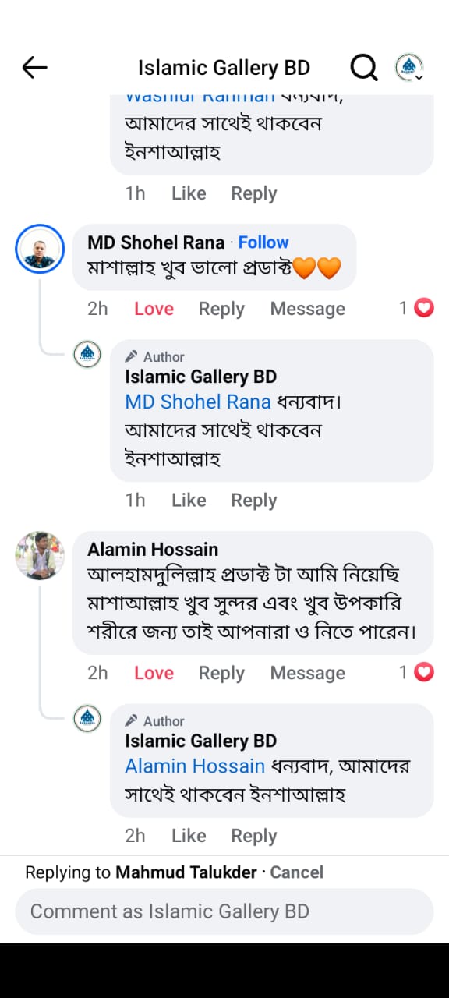Tap Islamic Gallery BD avatar replying to Alamin
The image size is (449, 998).
click(x=87, y=719)
